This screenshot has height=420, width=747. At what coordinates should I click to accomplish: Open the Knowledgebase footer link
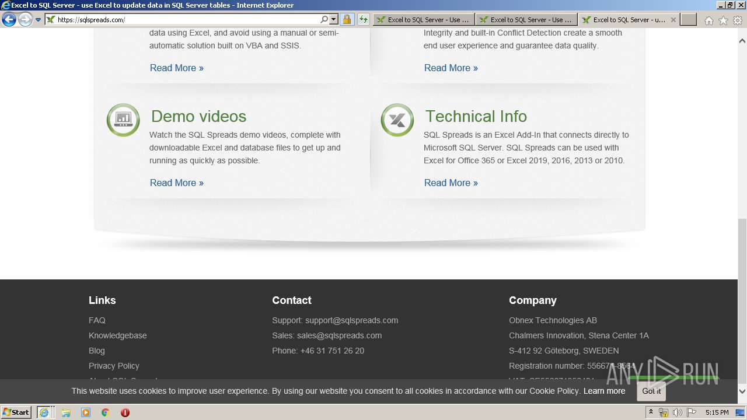[x=118, y=335]
